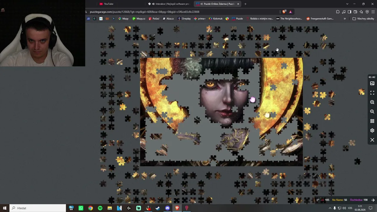Open The Neighbourhood bookmark
The image size is (377, 212).
point(289,19)
